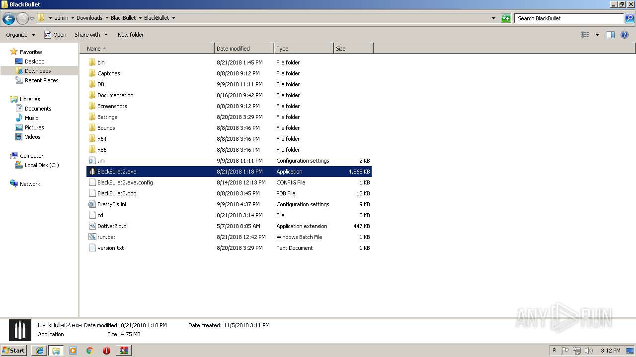Viewport: 636px width, 357px height.
Task: Open the Help question mark icon
Action: tap(625, 35)
